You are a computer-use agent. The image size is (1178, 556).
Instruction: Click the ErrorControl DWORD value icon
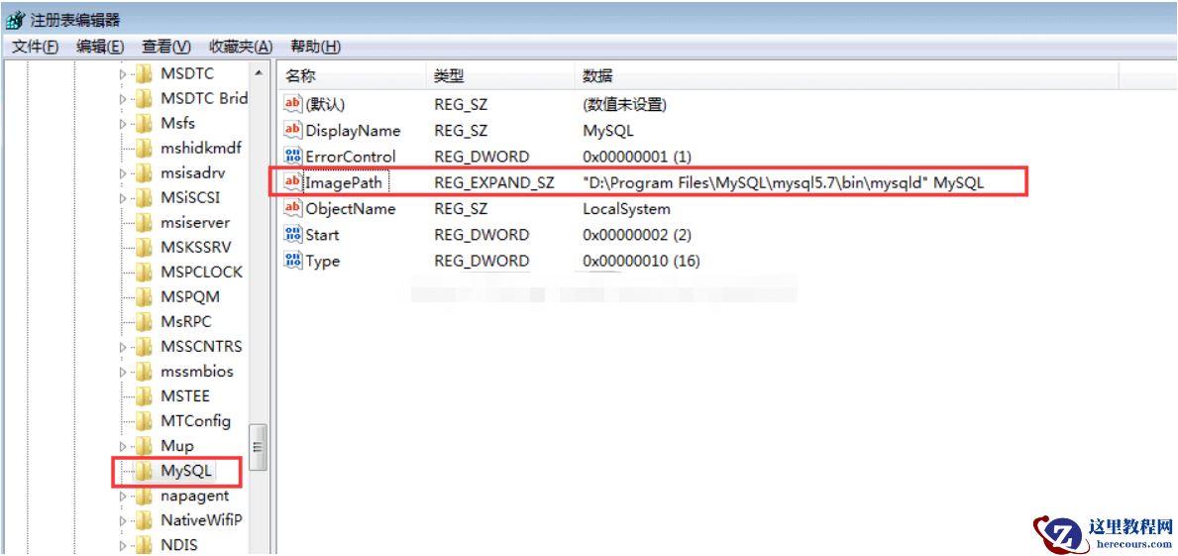pos(292,157)
